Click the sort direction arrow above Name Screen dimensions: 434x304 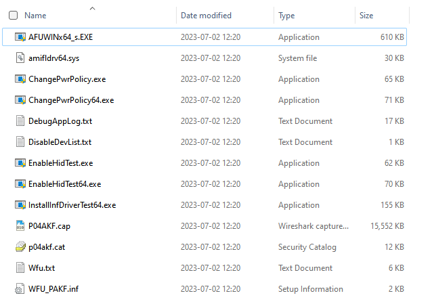point(93,8)
